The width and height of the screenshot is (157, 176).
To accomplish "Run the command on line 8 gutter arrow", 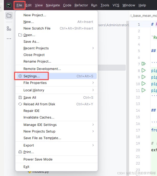I will [143, 70].
